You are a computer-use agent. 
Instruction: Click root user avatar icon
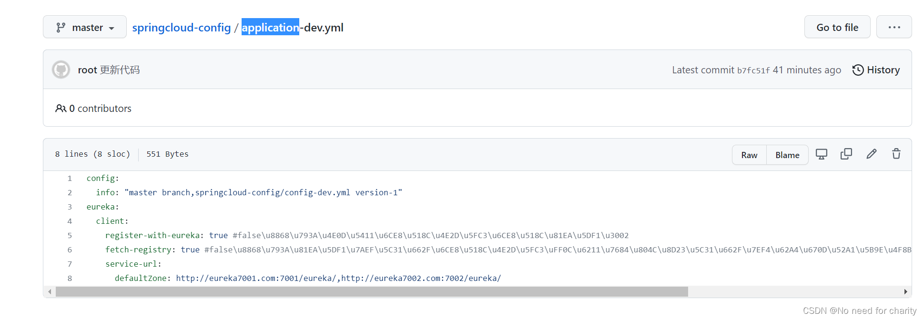click(61, 70)
